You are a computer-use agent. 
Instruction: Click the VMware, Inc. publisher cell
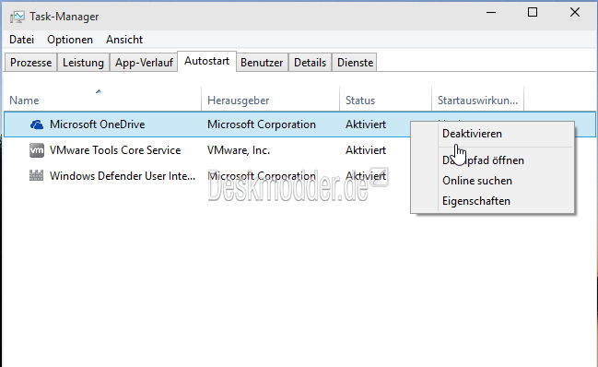tap(239, 150)
